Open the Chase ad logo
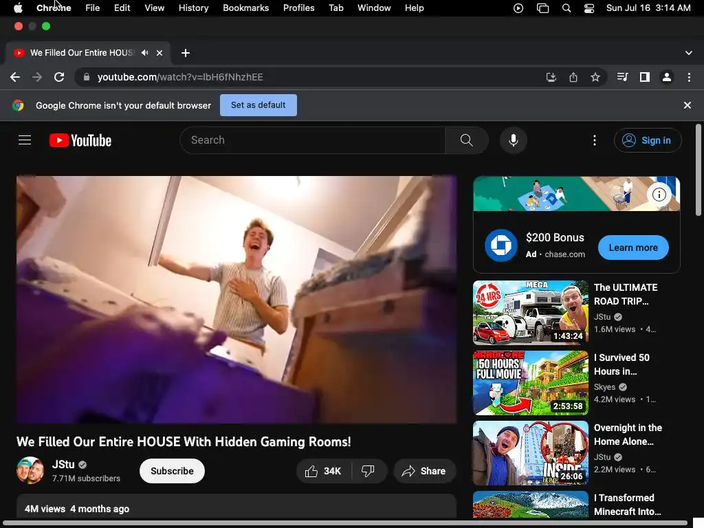This screenshot has width=704, height=528. coord(500,245)
